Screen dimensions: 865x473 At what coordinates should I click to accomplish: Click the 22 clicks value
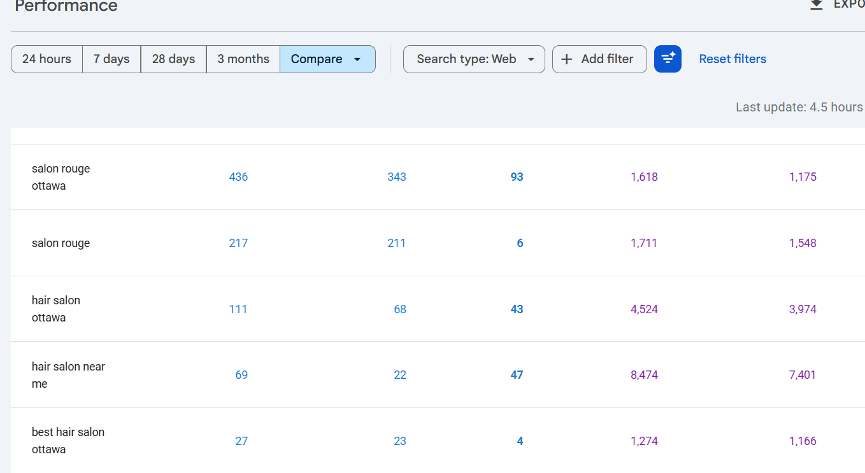[x=400, y=375]
